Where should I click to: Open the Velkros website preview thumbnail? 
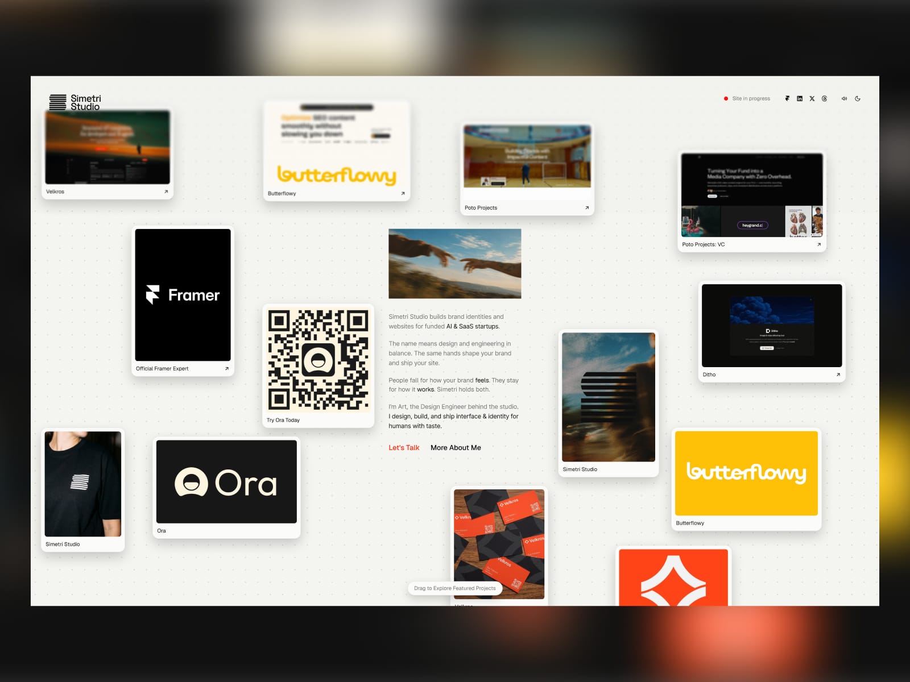click(107, 147)
